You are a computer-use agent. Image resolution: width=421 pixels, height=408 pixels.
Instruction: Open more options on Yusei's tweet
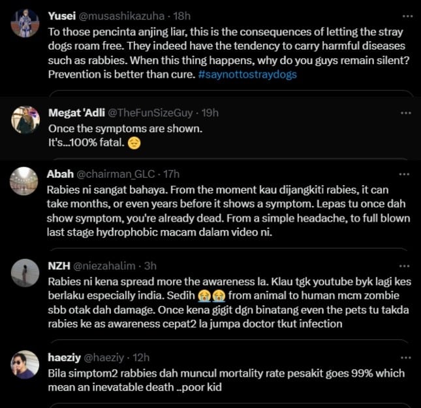[x=407, y=16]
